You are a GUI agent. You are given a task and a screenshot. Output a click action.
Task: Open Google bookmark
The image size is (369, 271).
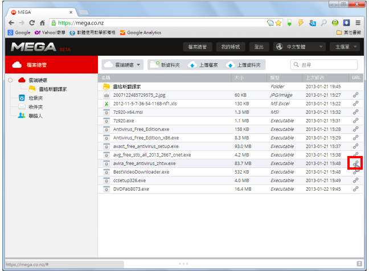click(19, 32)
